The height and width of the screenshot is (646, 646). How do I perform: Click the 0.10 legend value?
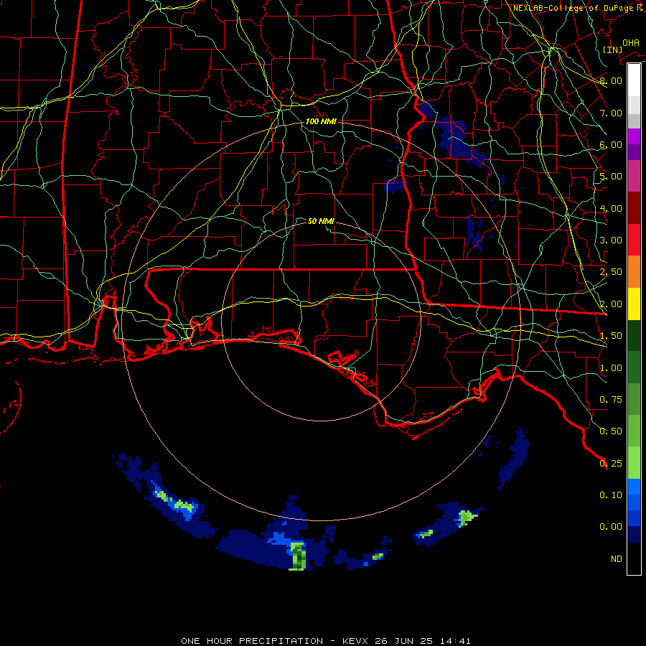click(x=611, y=495)
